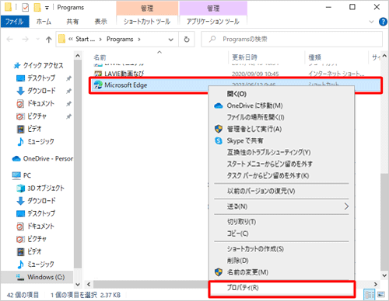Open ビデオ under PC
389x301 pixels.
pyautogui.click(x=29, y=251)
